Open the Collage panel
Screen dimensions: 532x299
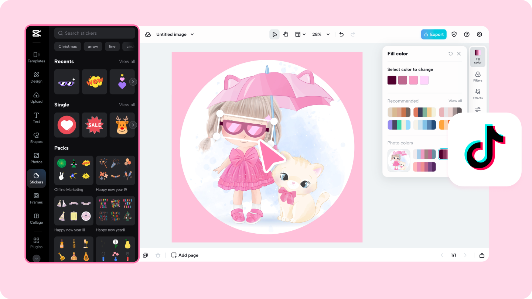(x=36, y=219)
